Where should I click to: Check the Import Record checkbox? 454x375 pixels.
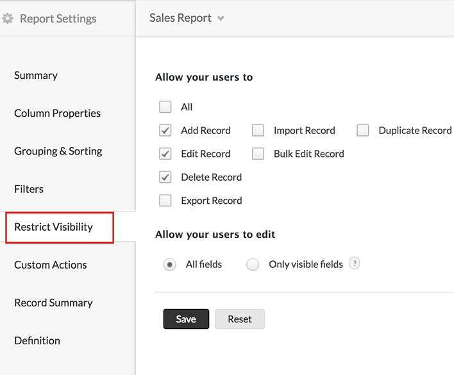coord(258,130)
